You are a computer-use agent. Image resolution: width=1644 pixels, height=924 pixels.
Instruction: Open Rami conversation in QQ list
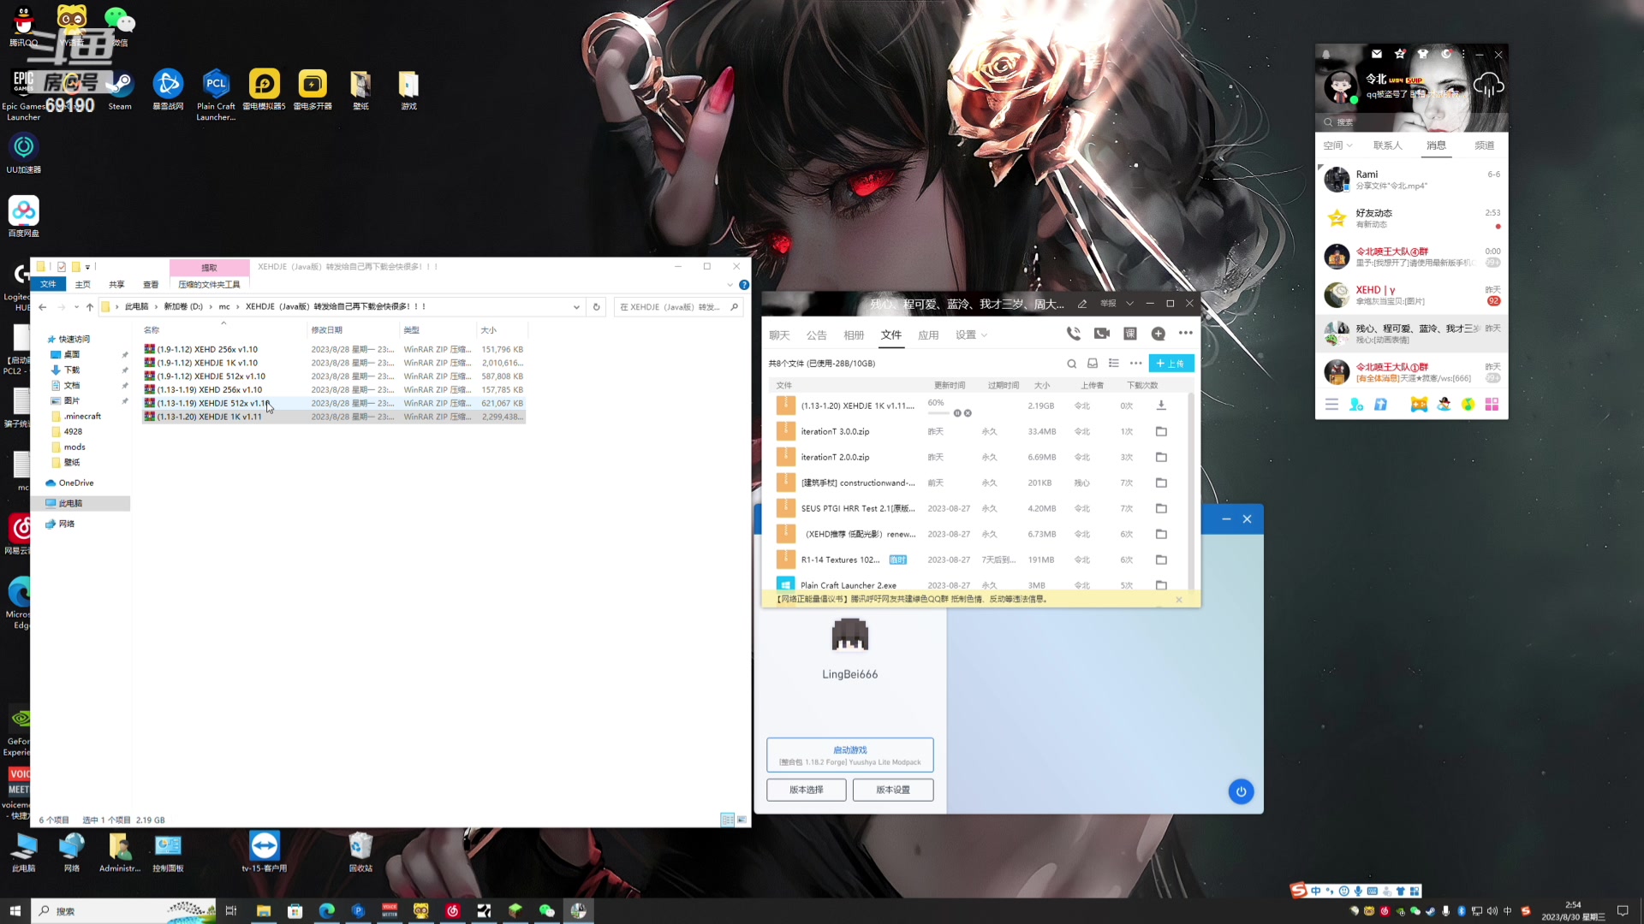click(x=1411, y=180)
